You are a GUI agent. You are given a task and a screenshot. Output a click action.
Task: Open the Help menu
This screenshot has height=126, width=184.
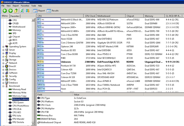40,6
